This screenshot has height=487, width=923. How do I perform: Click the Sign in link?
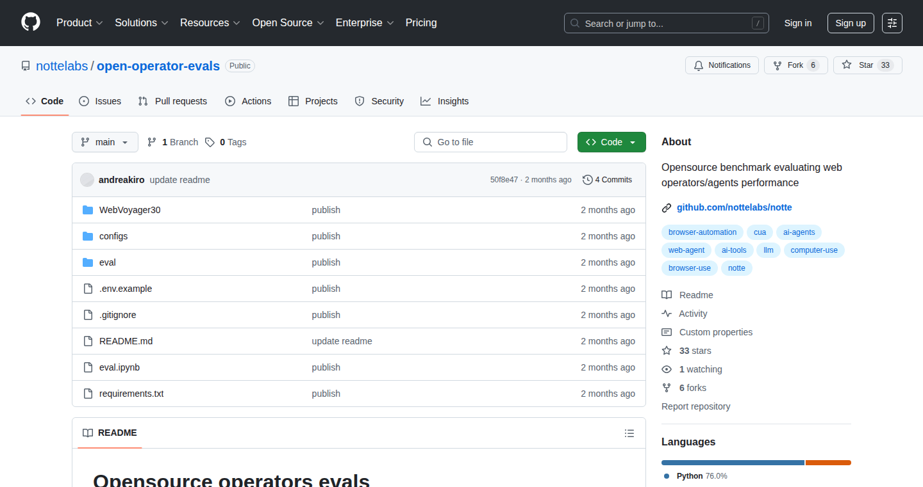tap(798, 23)
